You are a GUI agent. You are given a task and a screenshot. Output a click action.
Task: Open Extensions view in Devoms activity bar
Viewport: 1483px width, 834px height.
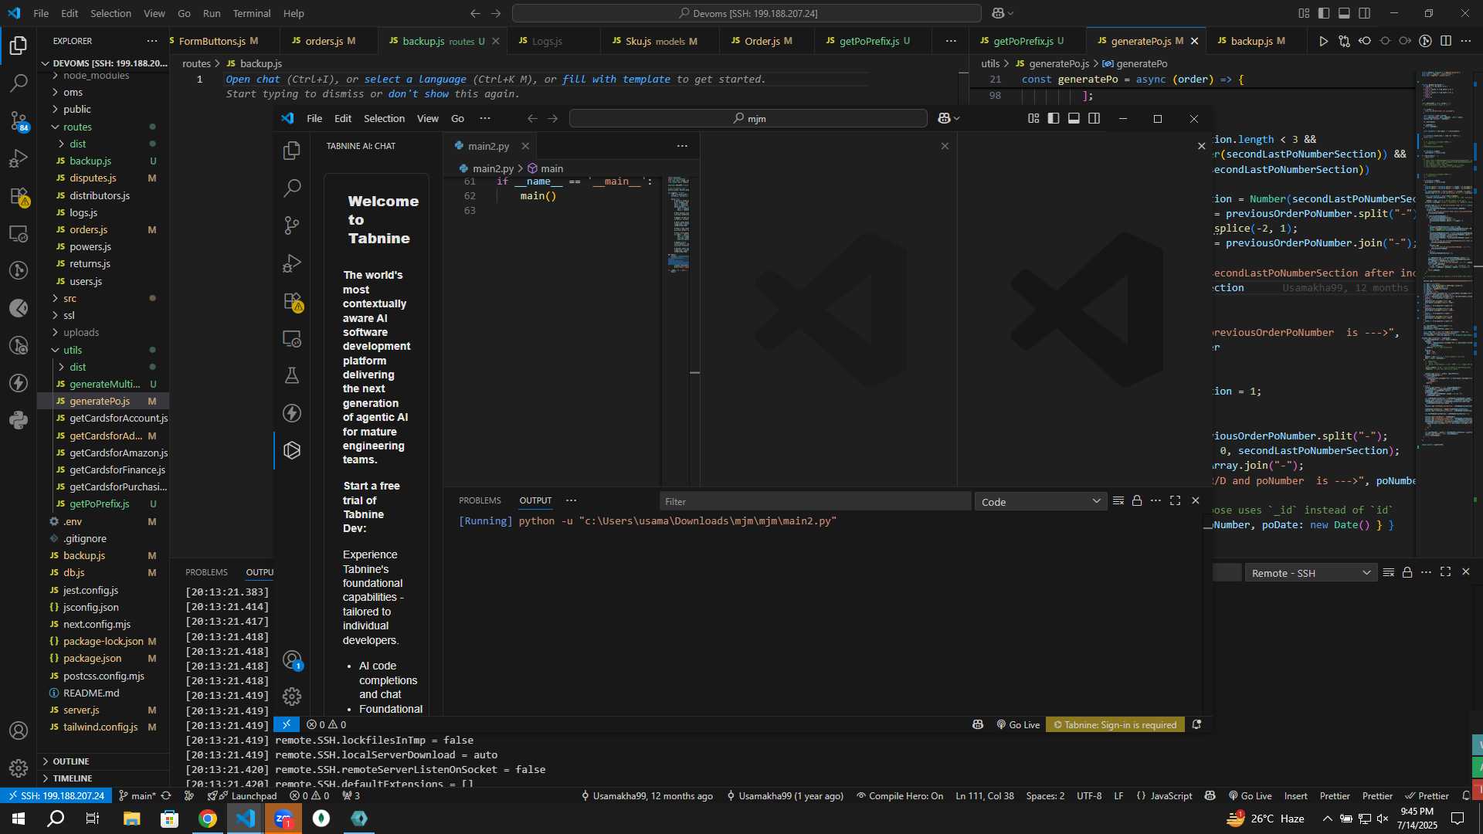pos(19,196)
